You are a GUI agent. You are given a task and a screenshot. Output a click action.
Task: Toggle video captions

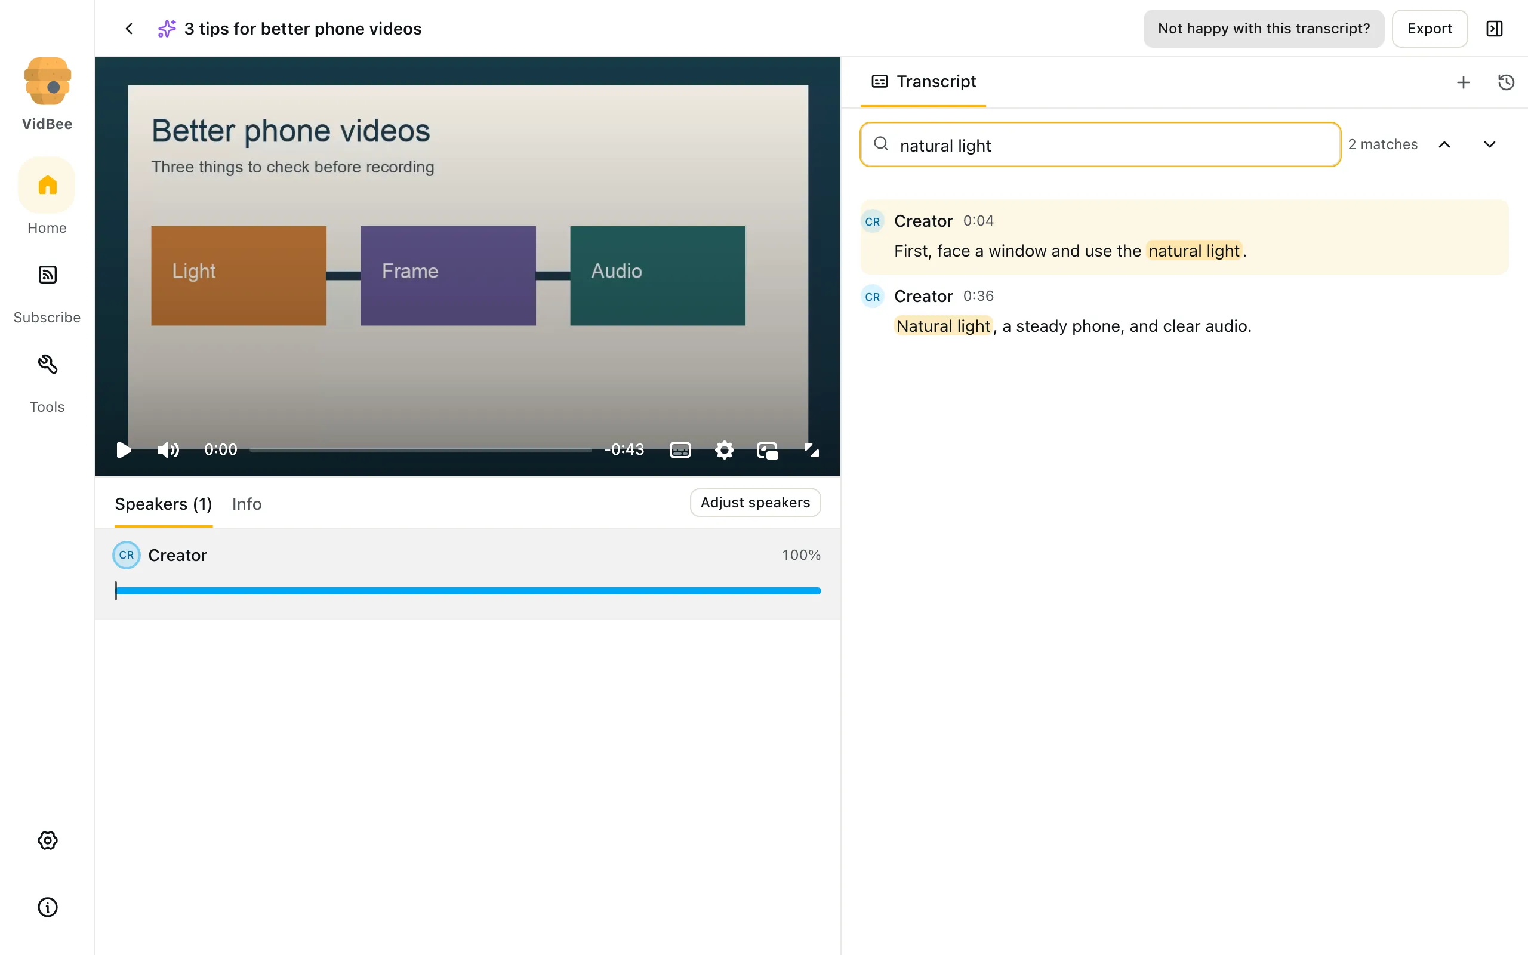(x=680, y=449)
